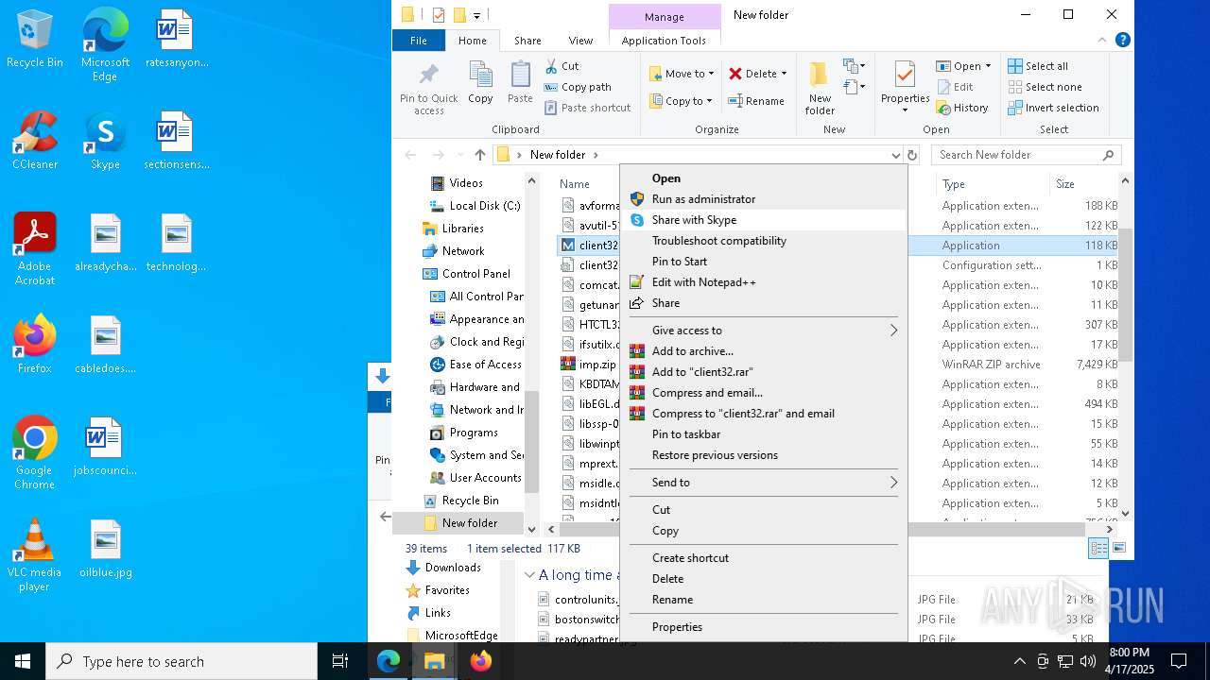
Task: Open Task View on the taskbar
Action: [x=340, y=661]
